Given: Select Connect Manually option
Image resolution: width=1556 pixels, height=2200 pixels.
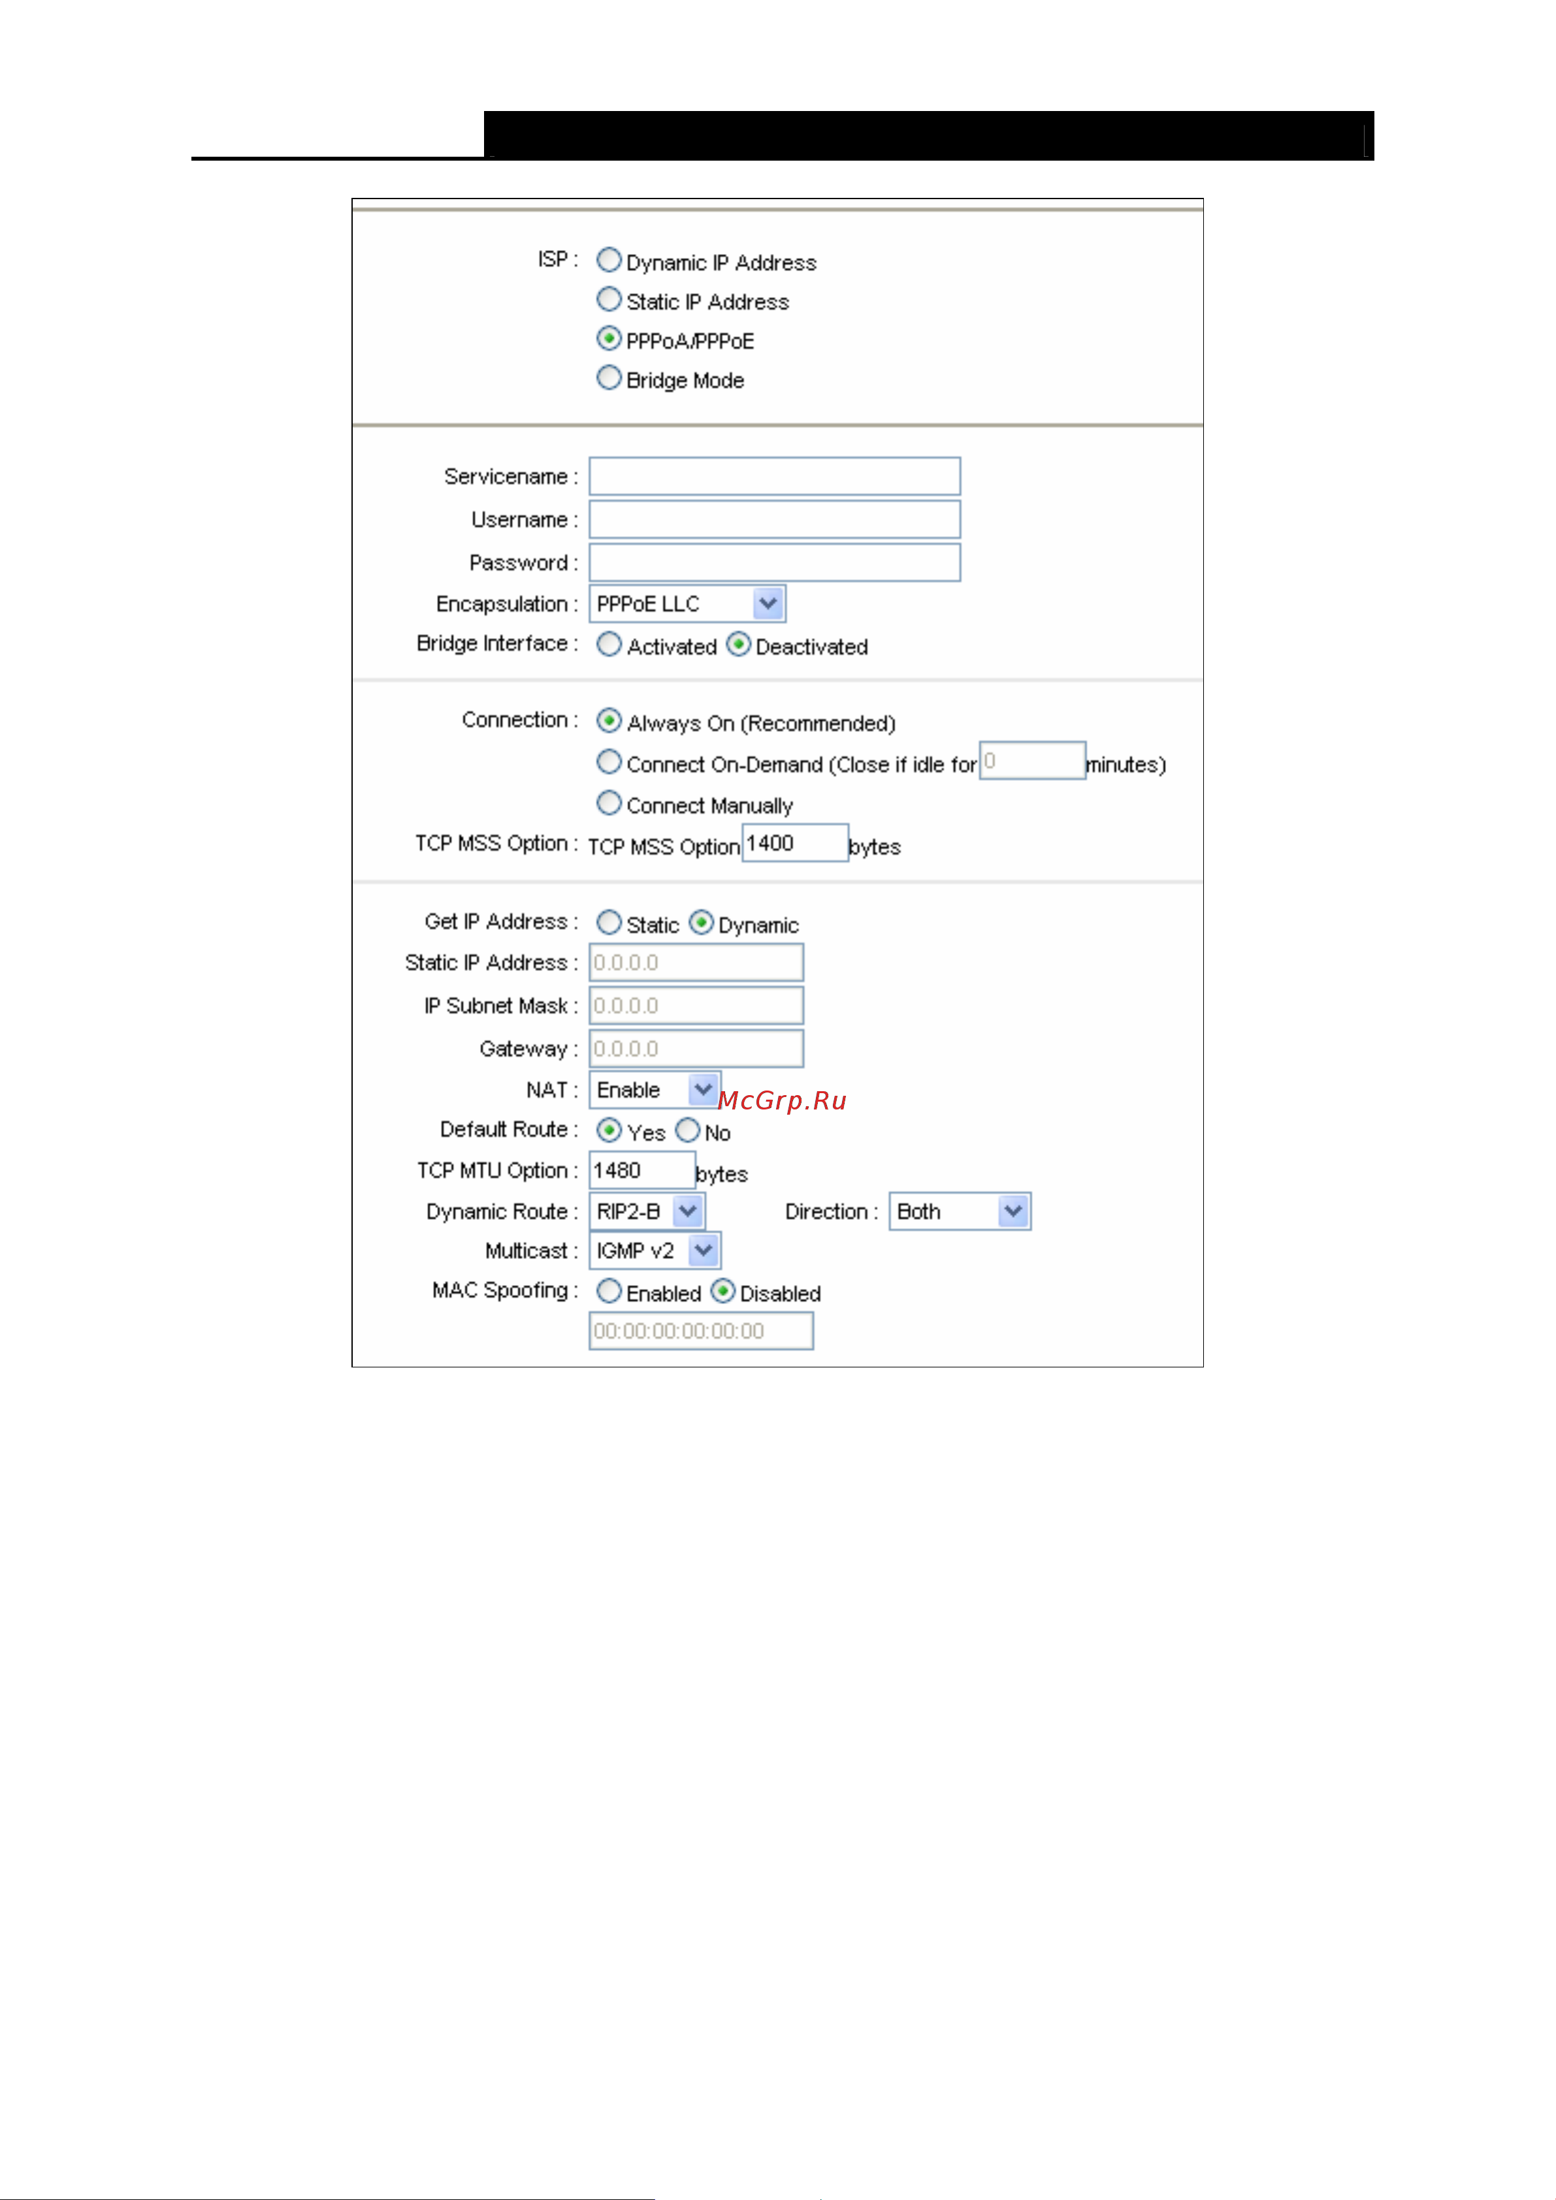Looking at the screenshot, I should 609,802.
